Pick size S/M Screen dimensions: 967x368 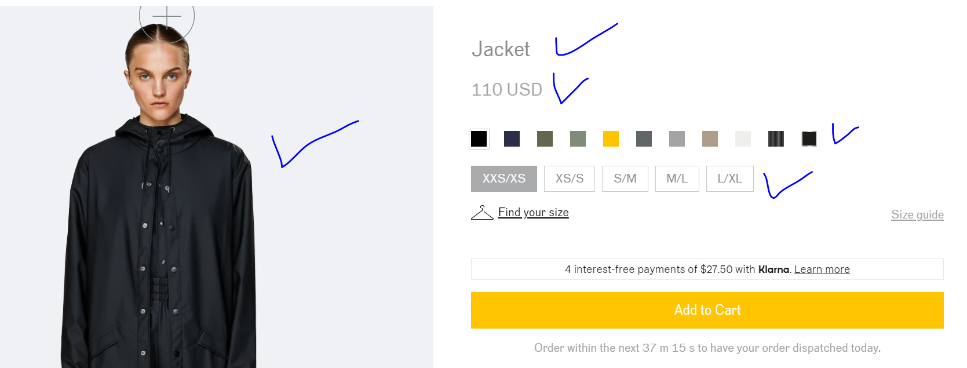pos(625,178)
